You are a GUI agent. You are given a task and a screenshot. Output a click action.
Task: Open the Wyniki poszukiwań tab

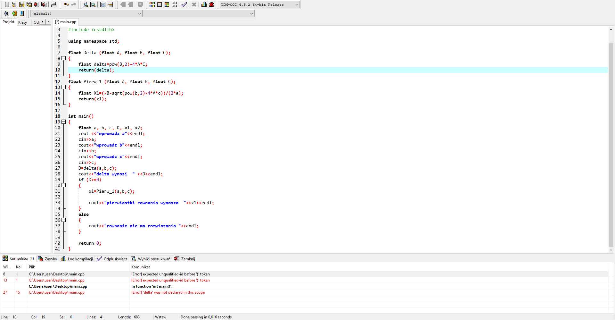(151, 259)
